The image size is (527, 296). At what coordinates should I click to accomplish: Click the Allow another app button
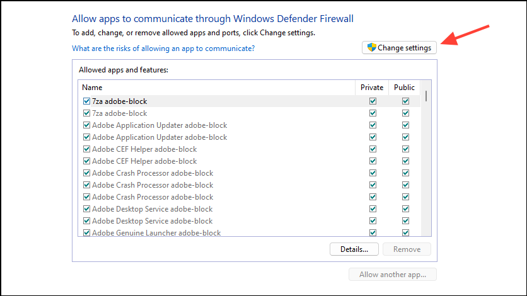point(392,275)
